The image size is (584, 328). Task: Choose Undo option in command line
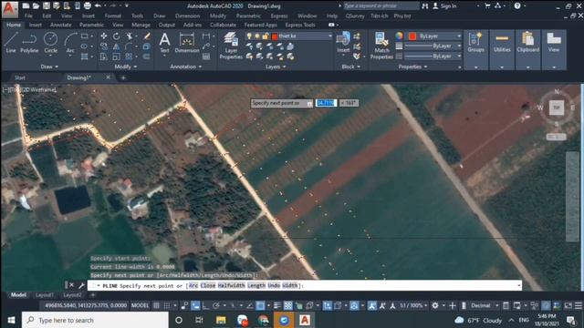[x=274, y=285]
